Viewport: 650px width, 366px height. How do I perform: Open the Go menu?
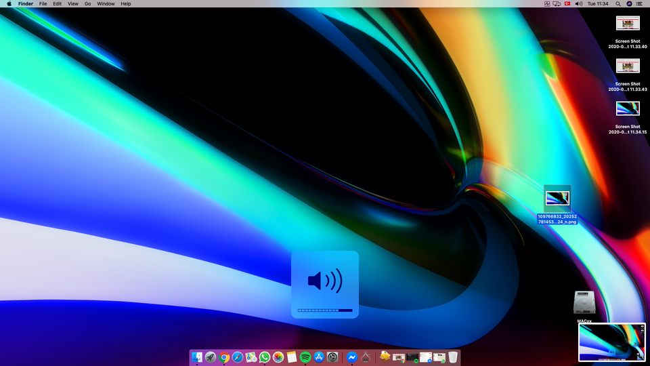88,4
